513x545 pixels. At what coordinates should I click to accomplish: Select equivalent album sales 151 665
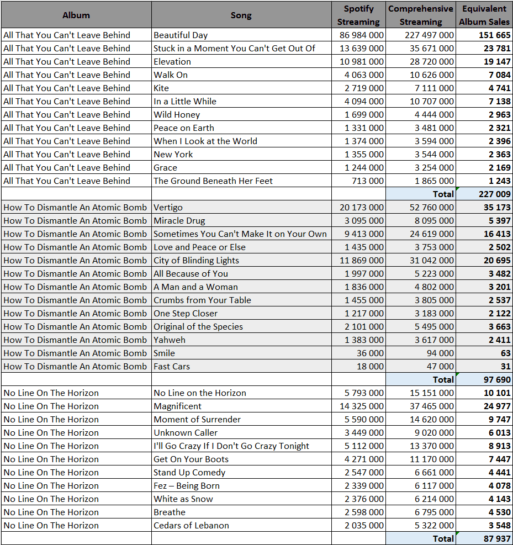(x=484, y=35)
